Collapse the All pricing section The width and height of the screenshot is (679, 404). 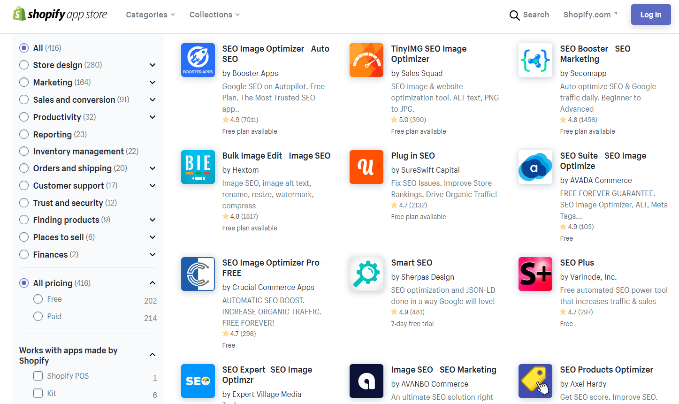pos(153,282)
